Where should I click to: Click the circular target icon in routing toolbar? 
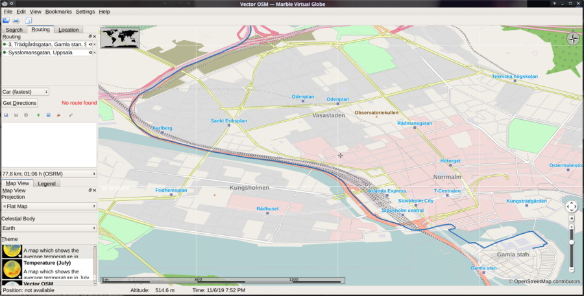pos(26,115)
